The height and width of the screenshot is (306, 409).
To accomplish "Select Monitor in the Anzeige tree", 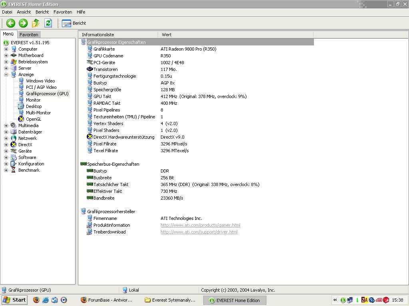I will 33,100.
